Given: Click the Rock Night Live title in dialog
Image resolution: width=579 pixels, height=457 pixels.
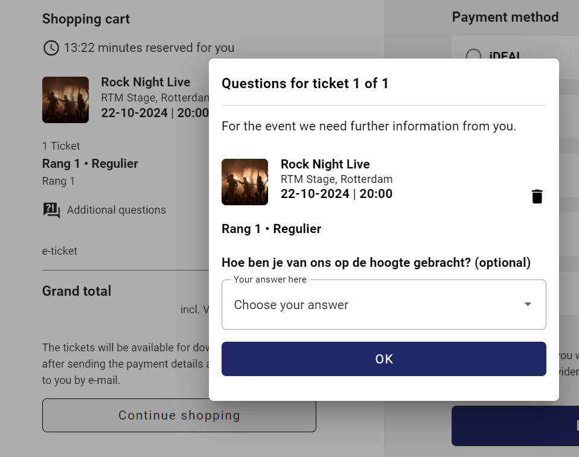Looking at the screenshot, I should coord(325,164).
